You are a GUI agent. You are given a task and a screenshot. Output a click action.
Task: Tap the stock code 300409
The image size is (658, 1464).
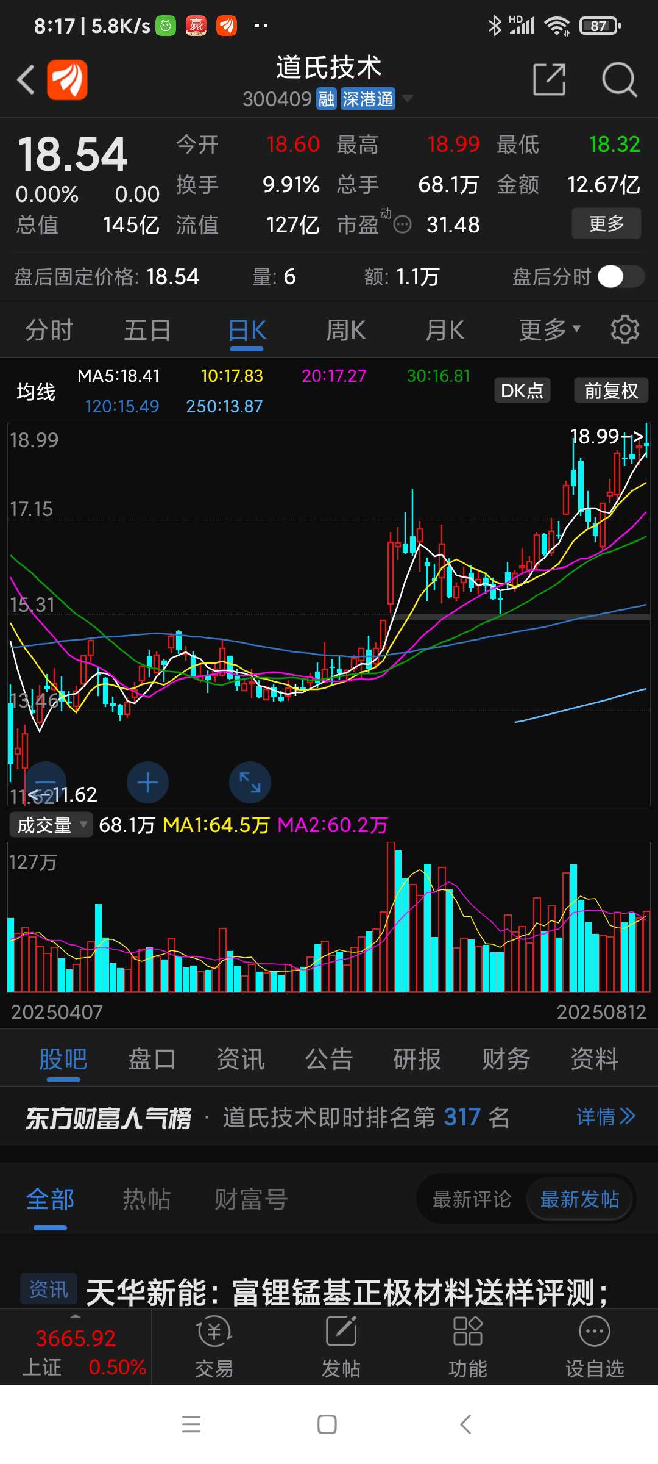(x=277, y=99)
